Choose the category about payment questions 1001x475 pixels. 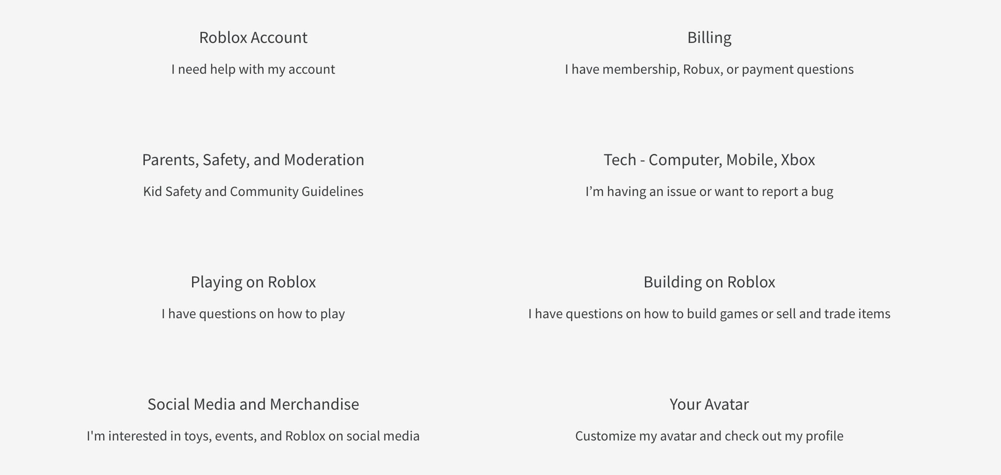pos(709,37)
